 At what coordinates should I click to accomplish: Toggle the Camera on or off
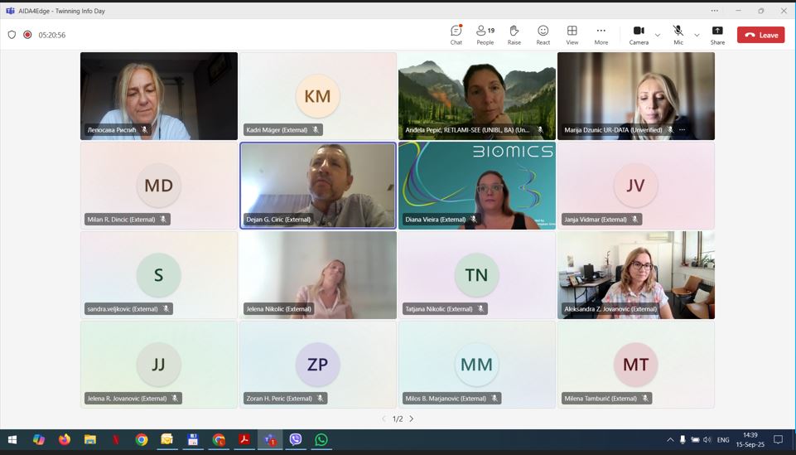tap(639, 34)
